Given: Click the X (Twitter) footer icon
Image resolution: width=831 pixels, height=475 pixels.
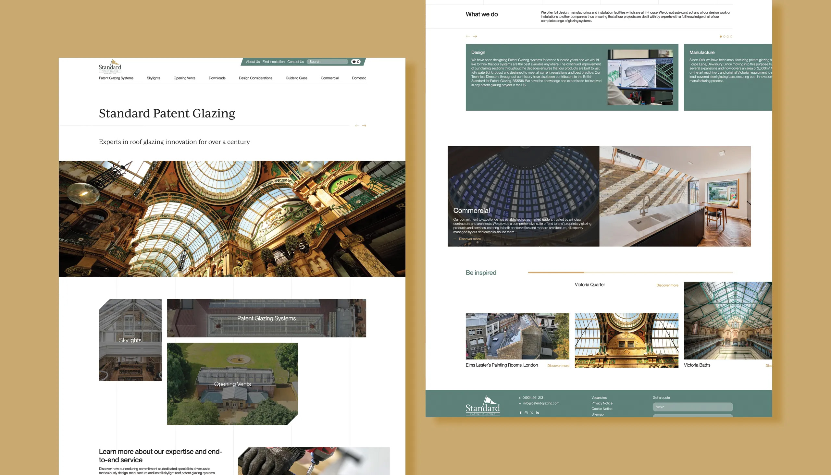Looking at the screenshot, I should click(532, 413).
